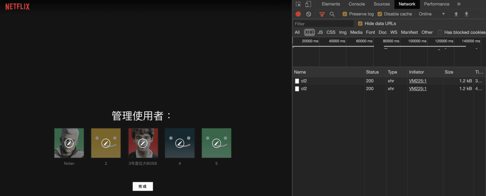This screenshot has height=196, width=486.
Task: Edit the Nolan profile avatar
Action: pos(69,143)
